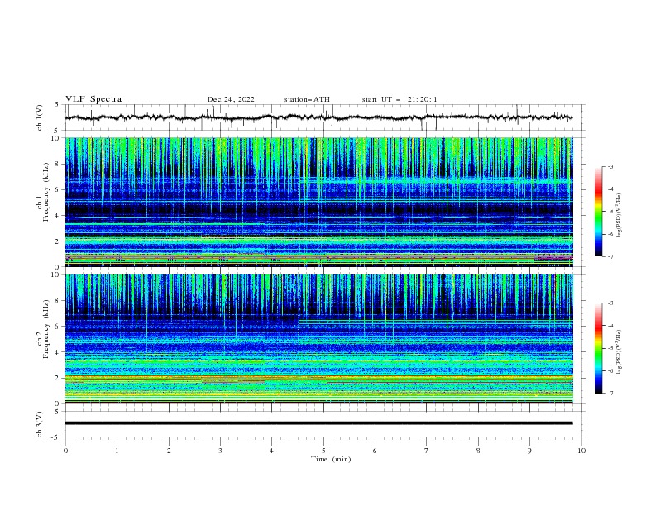
Task: Click the ch.2 colorbar 'log(PSD)(V²/Hz)' label
Action: click(x=619, y=351)
